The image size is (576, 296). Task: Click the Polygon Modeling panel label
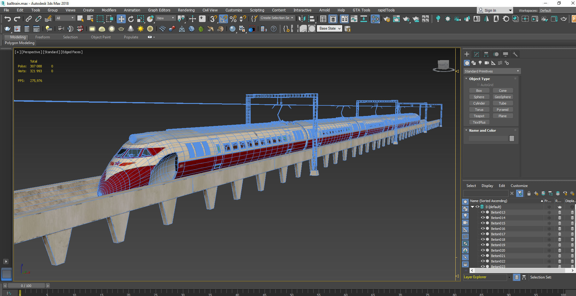[x=20, y=43]
